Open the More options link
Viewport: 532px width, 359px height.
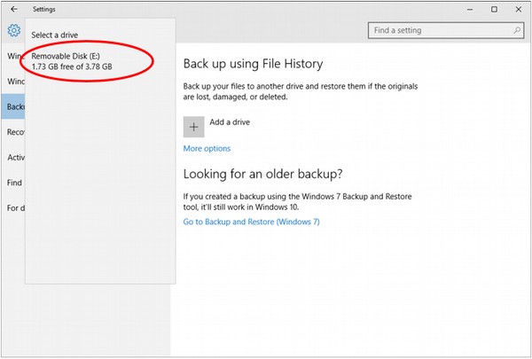[207, 149]
